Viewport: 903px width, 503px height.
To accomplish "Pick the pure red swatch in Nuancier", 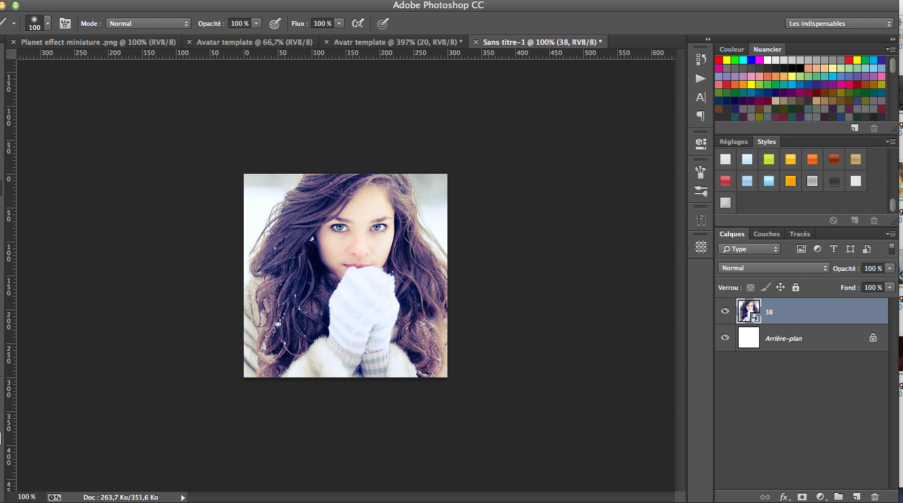I will [x=719, y=60].
